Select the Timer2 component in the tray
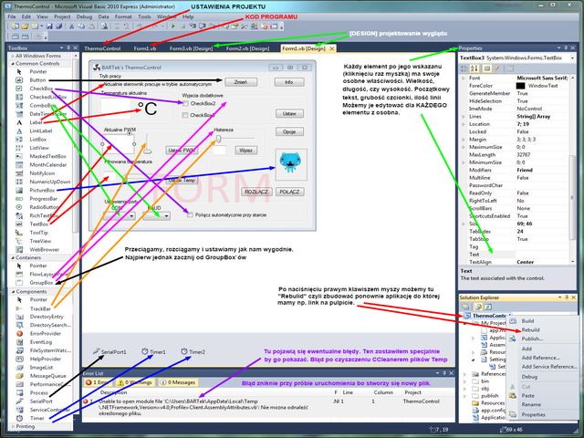 click(x=193, y=352)
